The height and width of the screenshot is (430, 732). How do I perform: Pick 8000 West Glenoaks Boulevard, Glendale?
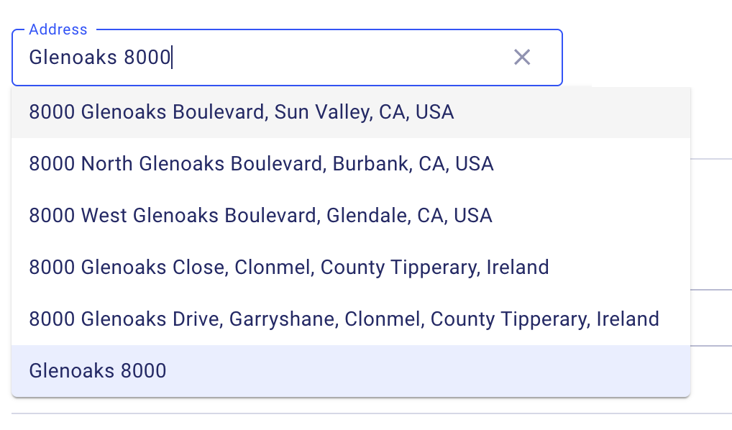coord(260,216)
